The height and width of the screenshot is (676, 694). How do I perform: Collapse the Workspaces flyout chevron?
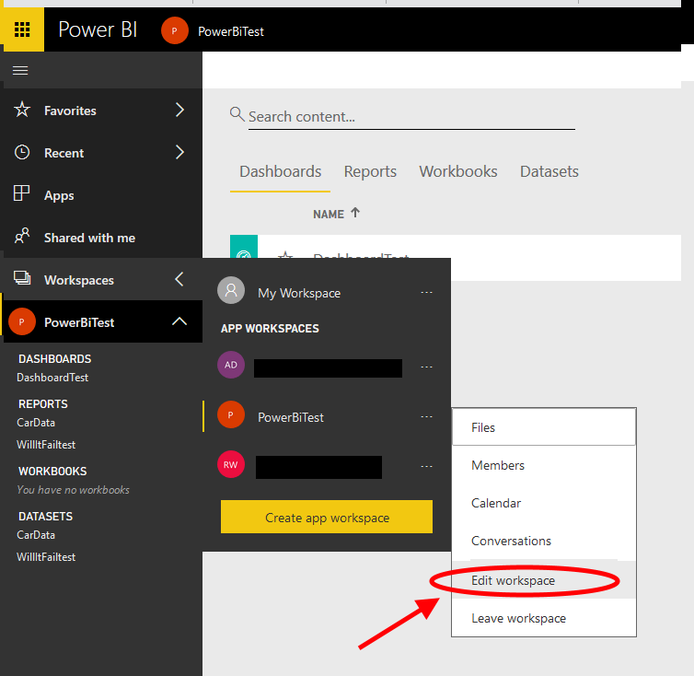(179, 279)
